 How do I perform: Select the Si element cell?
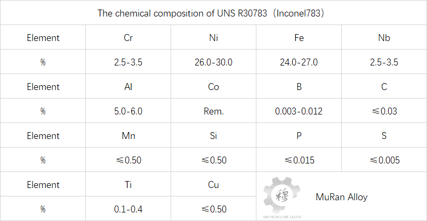213,136
